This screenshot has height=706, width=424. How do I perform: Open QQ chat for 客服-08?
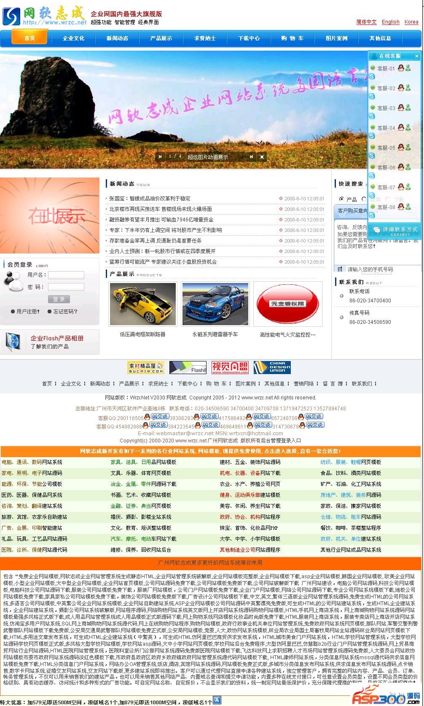[x=401, y=207]
